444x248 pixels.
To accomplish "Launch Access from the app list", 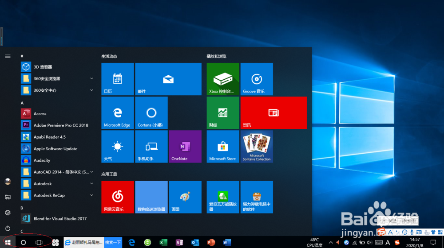I will point(57,113).
